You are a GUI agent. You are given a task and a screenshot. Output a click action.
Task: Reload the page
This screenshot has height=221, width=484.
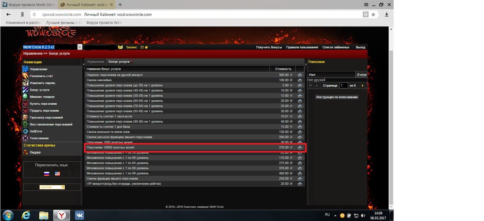[35, 14]
